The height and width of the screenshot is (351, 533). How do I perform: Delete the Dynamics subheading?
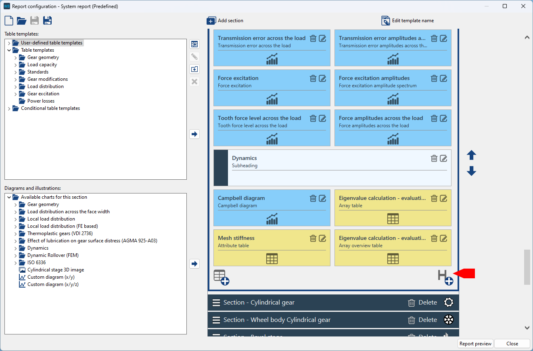pyautogui.click(x=434, y=158)
